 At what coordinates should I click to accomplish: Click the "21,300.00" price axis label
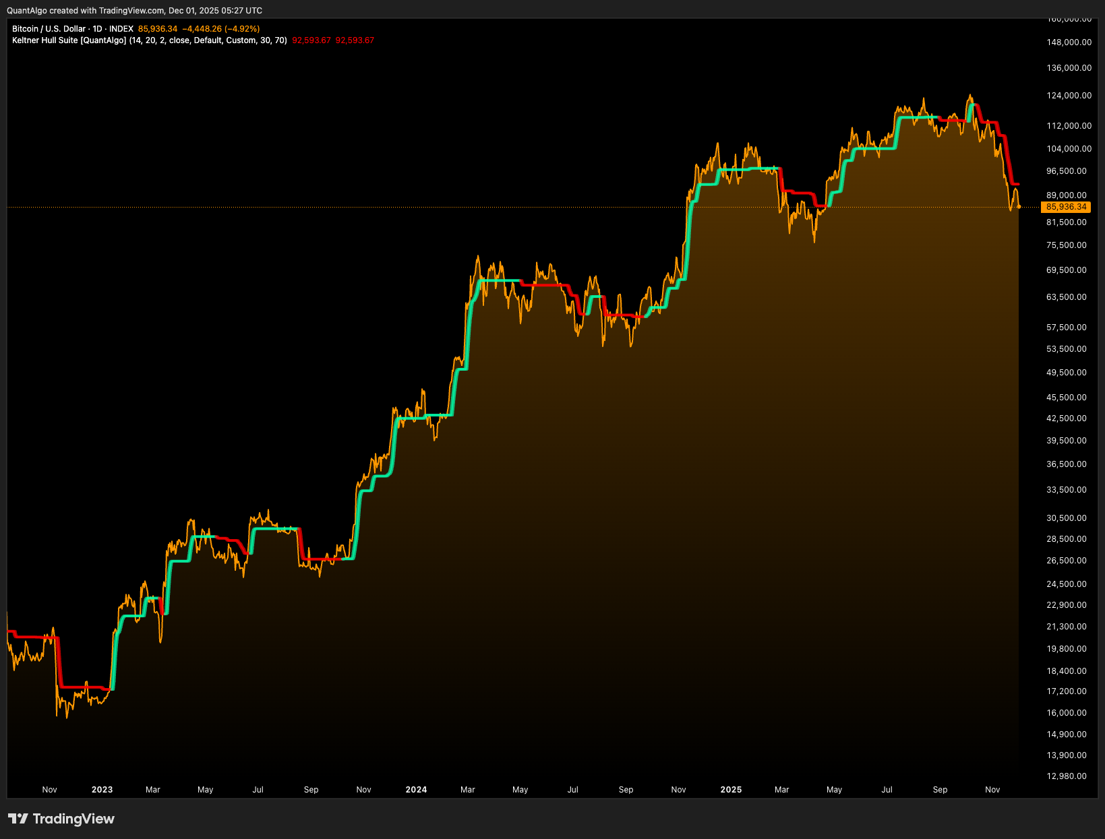pyautogui.click(x=1067, y=627)
